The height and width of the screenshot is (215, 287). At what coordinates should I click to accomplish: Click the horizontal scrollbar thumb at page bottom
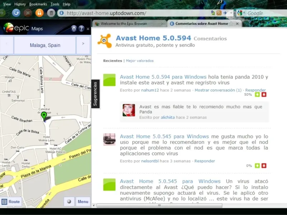pos(159,205)
